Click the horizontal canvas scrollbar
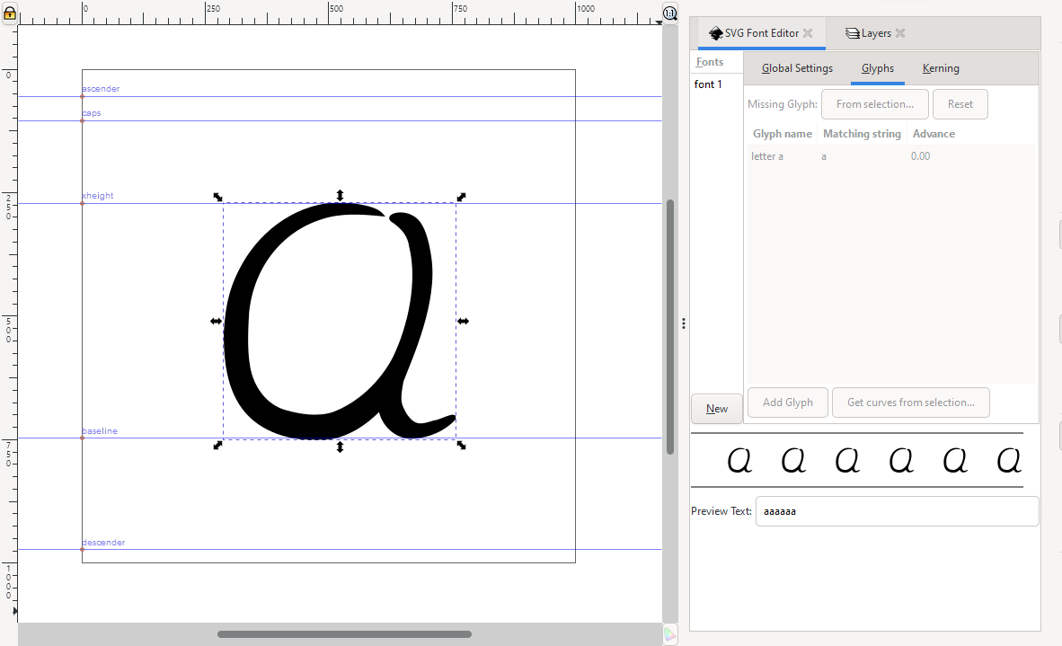This screenshot has width=1062, height=646. click(x=344, y=634)
